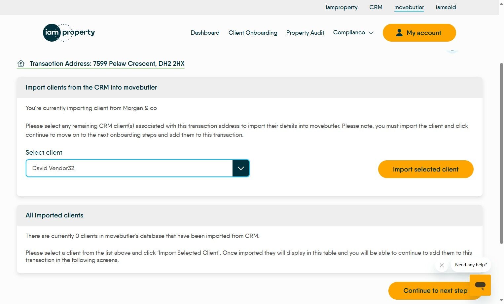Screen dimensions: 504x304
Task: Click the iam property logo
Action: pyautogui.click(x=69, y=33)
